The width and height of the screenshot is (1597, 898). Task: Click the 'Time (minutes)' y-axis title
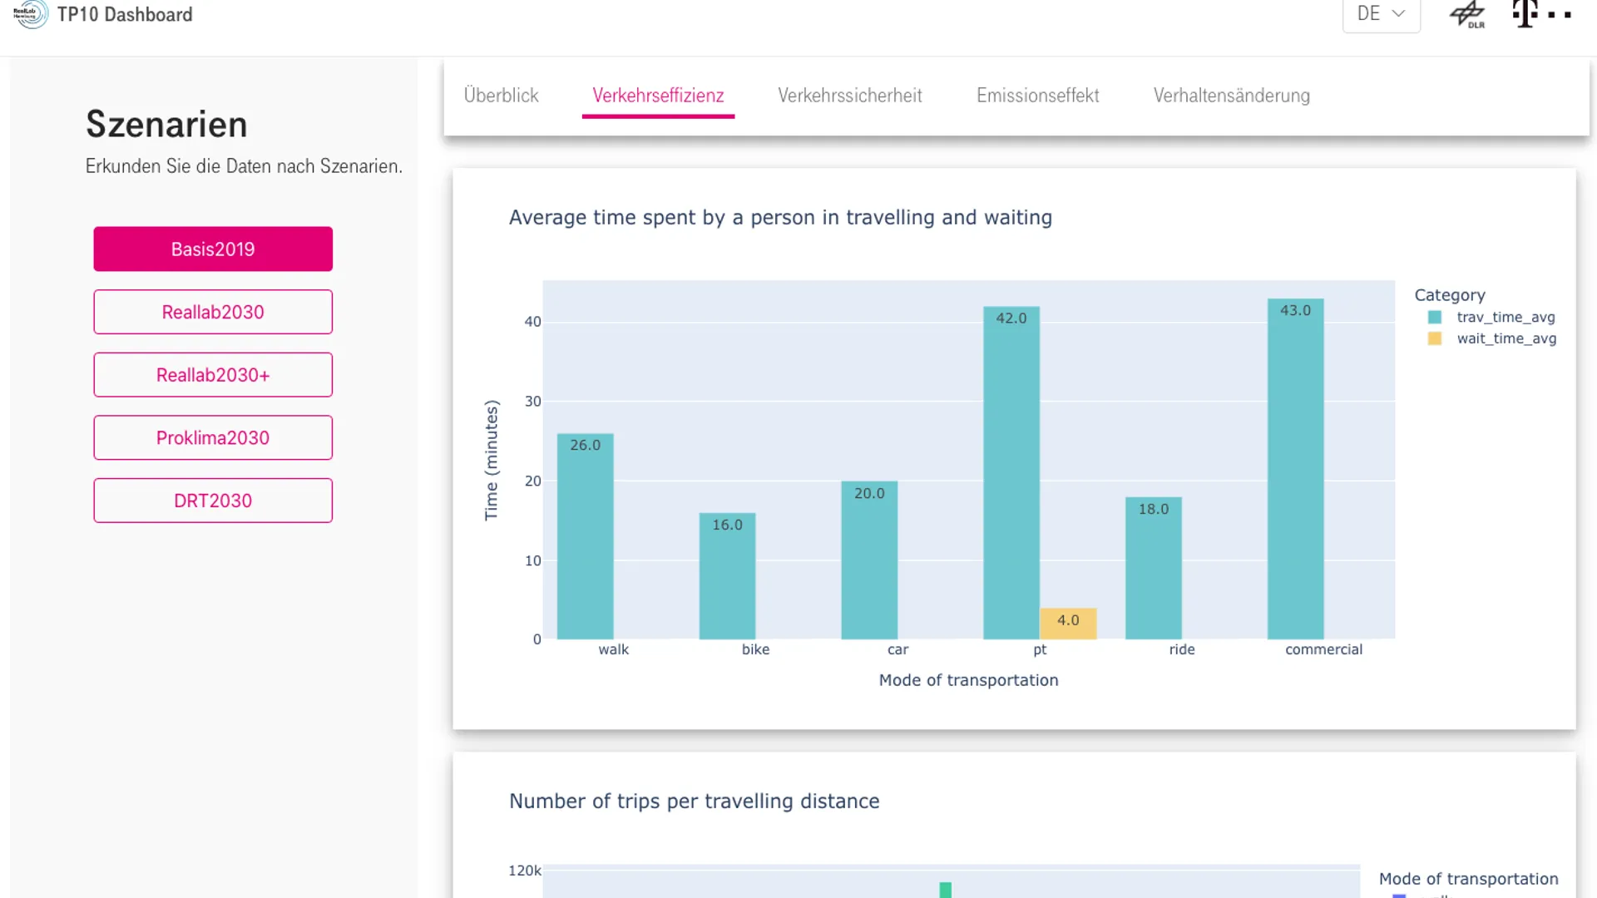pos(491,460)
